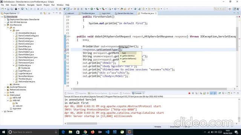Toggle Scroll Lock in Console toolbar
Screen dimensions: 241x135
(204, 93)
